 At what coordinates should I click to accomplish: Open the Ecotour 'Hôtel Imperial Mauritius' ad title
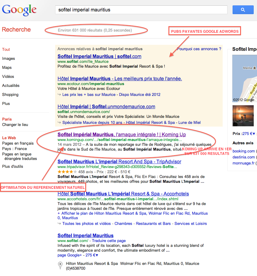(120, 78)
